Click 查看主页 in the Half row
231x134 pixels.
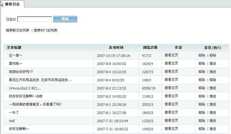coord(171,121)
